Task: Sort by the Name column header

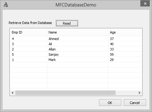Action: point(78,32)
